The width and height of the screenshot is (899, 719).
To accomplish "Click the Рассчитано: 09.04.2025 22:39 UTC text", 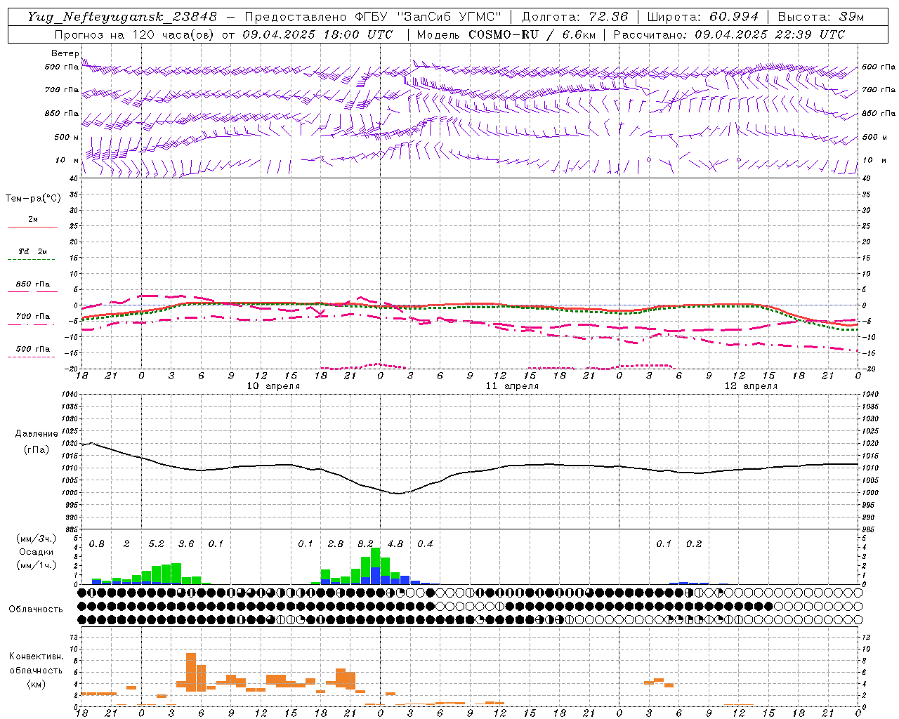I will [x=729, y=34].
